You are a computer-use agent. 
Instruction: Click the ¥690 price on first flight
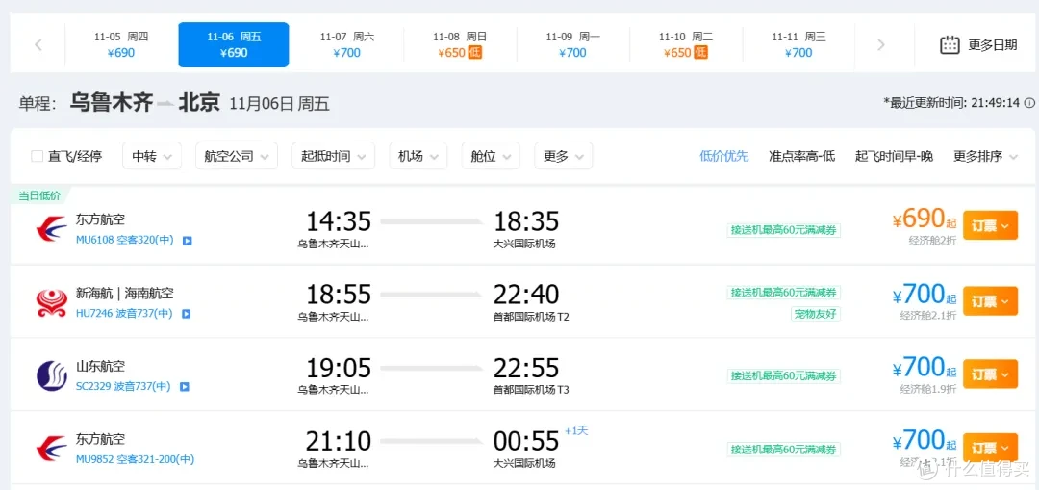pyautogui.click(x=924, y=219)
